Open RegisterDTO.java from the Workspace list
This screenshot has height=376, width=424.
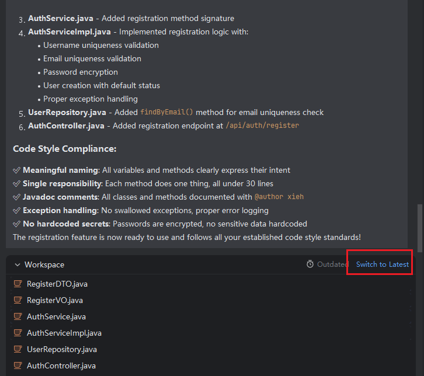tap(57, 284)
